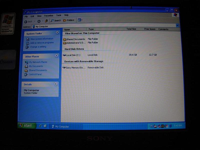Sort by the Free Space column header
The height and width of the screenshot is (150, 200).
(x=147, y=29)
